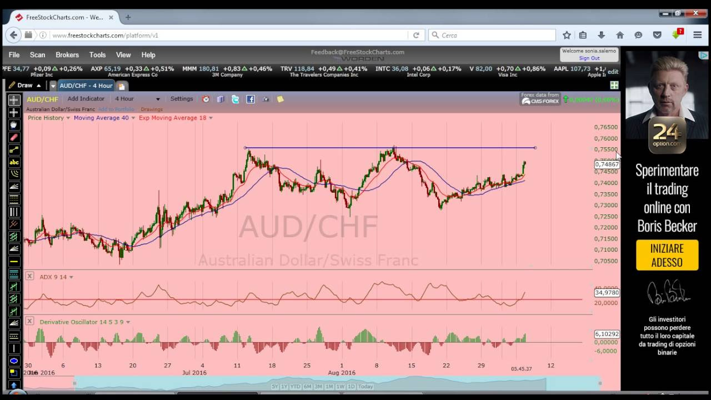Close the Derivative Oscillator panel
711x400 pixels.
click(29, 321)
